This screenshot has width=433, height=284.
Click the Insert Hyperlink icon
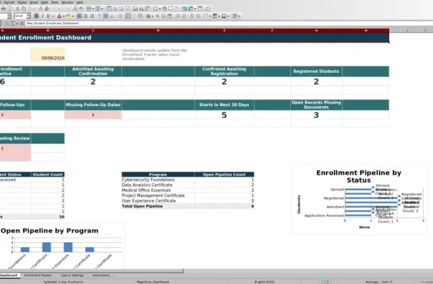point(164,9)
